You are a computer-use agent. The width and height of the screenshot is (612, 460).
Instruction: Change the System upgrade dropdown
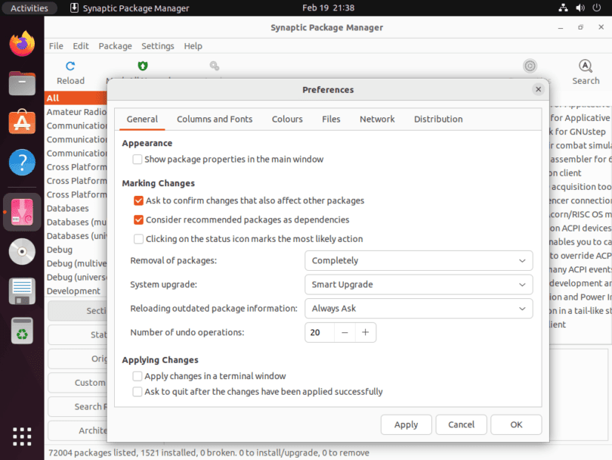pos(419,284)
